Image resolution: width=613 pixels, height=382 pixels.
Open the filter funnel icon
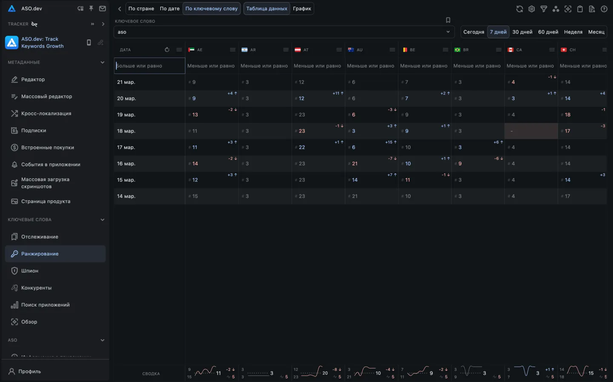(544, 9)
